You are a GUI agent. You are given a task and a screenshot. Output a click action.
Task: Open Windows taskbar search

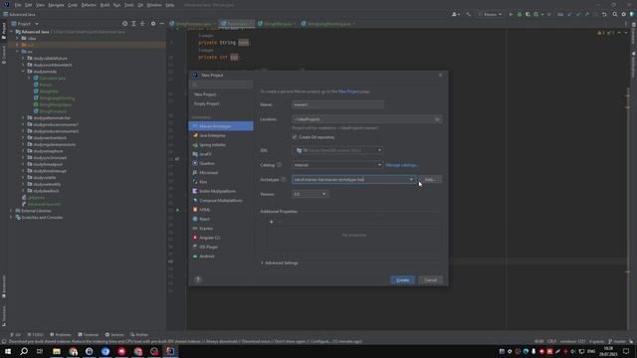(24, 351)
